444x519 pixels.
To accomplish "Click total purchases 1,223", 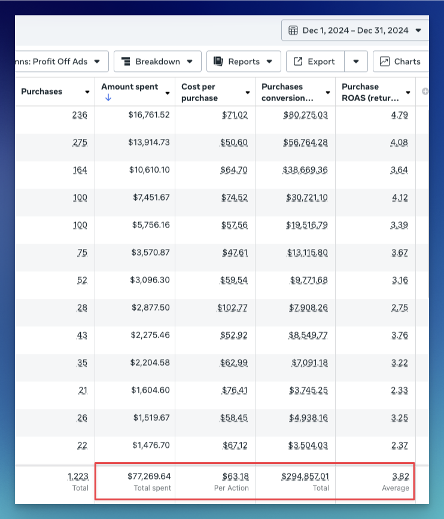I will pos(78,476).
